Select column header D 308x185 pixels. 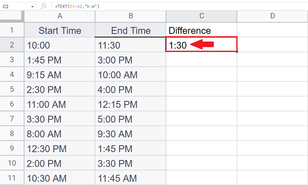(272, 16)
